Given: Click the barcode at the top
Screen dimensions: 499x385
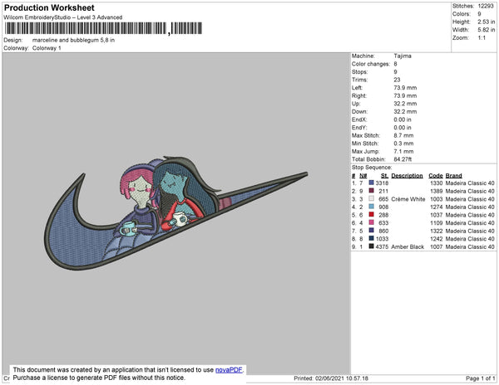Looking at the screenshot, I should [103, 28].
